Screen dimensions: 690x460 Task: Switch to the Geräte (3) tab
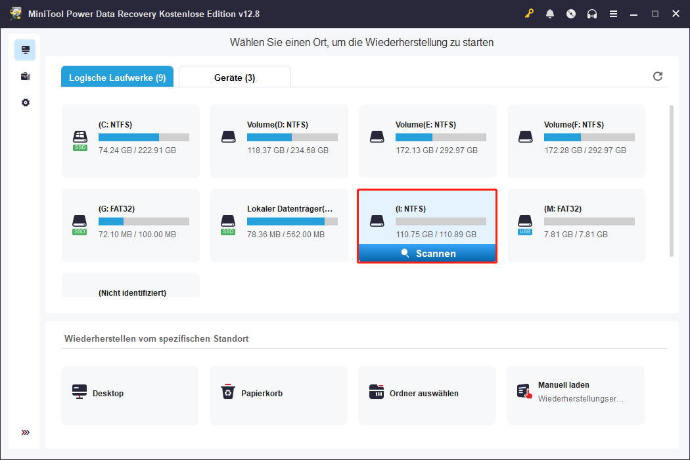point(234,76)
